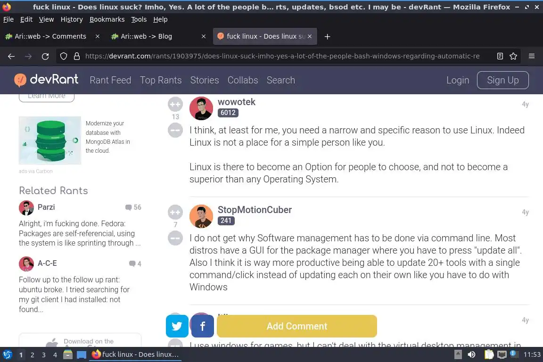Go to Rant Feed

click(110, 80)
